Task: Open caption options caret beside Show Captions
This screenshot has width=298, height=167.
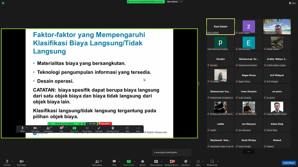Action: tap(162, 161)
